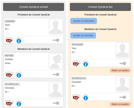The image size is (134, 108).
Task: Click key icon on outgoing Christian's card
Action: tap(56, 103)
